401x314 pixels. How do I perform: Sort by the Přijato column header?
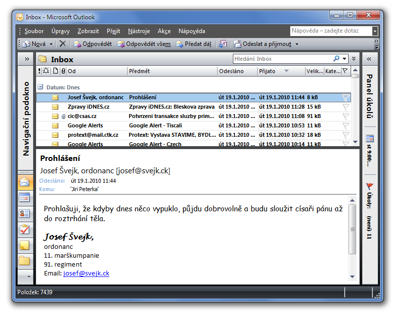281,71
